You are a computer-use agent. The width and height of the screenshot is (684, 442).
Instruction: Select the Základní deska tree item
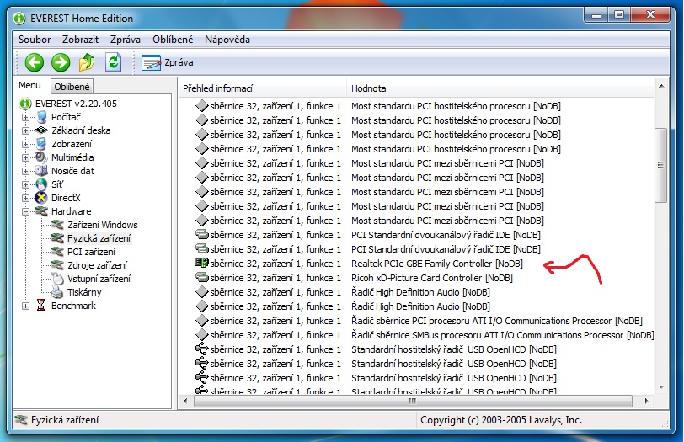coord(81,130)
